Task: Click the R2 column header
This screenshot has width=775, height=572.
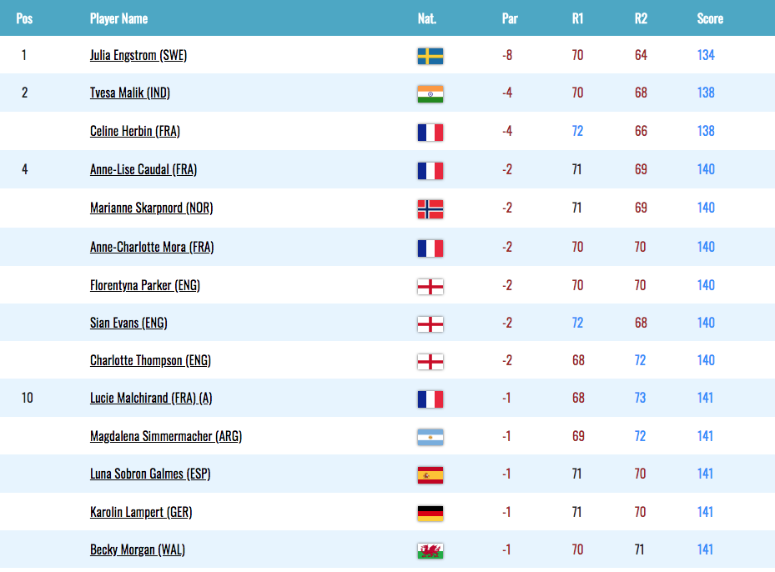Action: click(x=641, y=19)
